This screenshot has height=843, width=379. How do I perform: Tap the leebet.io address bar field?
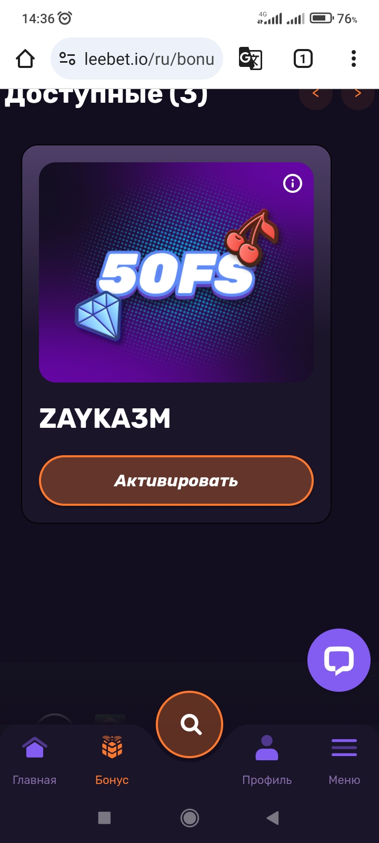137,58
